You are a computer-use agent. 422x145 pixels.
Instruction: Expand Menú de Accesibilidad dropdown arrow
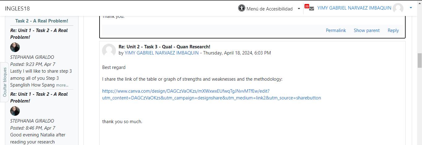click(x=299, y=9)
